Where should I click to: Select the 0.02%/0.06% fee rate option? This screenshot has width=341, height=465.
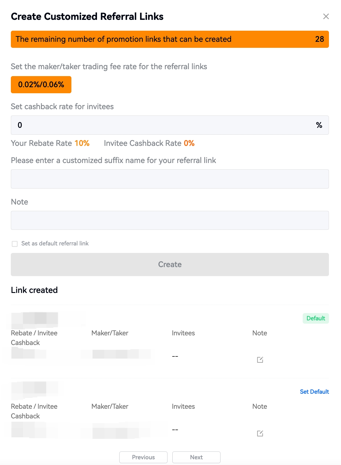pyautogui.click(x=41, y=85)
